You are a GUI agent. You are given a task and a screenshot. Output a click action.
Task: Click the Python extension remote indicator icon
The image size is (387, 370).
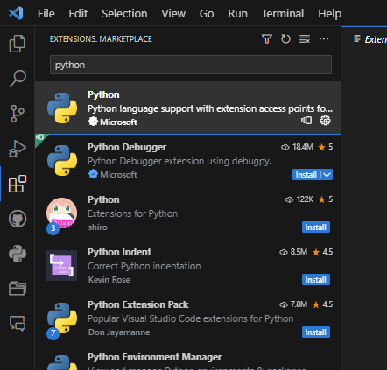(x=306, y=120)
